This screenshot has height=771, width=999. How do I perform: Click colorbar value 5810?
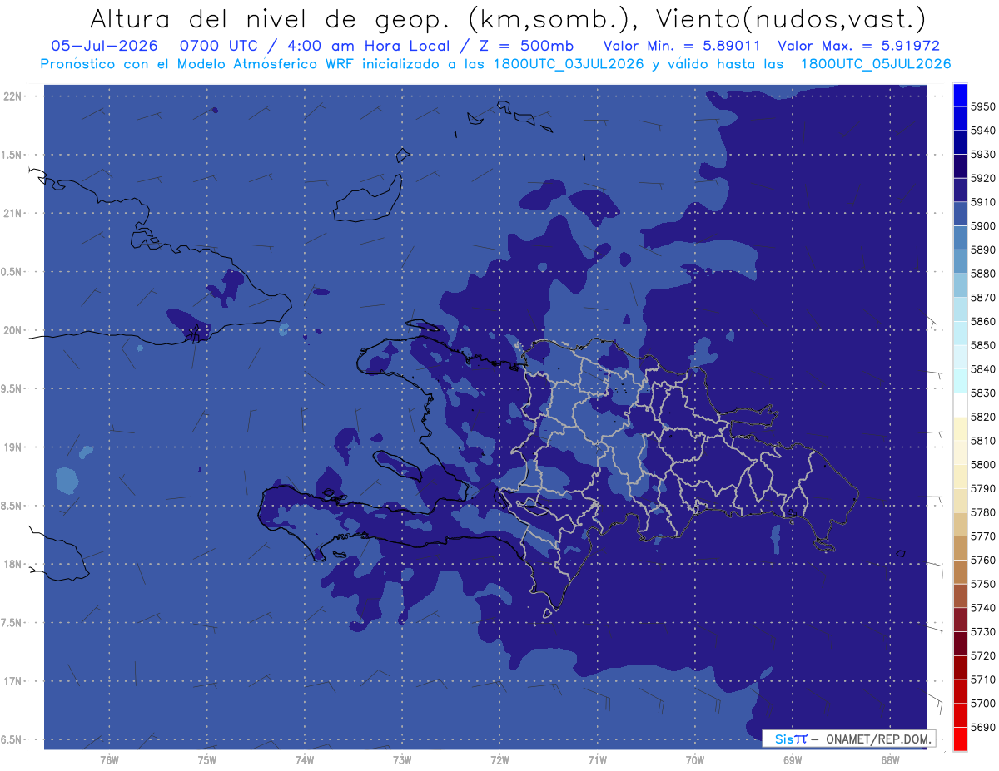click(x=982, y=441)
